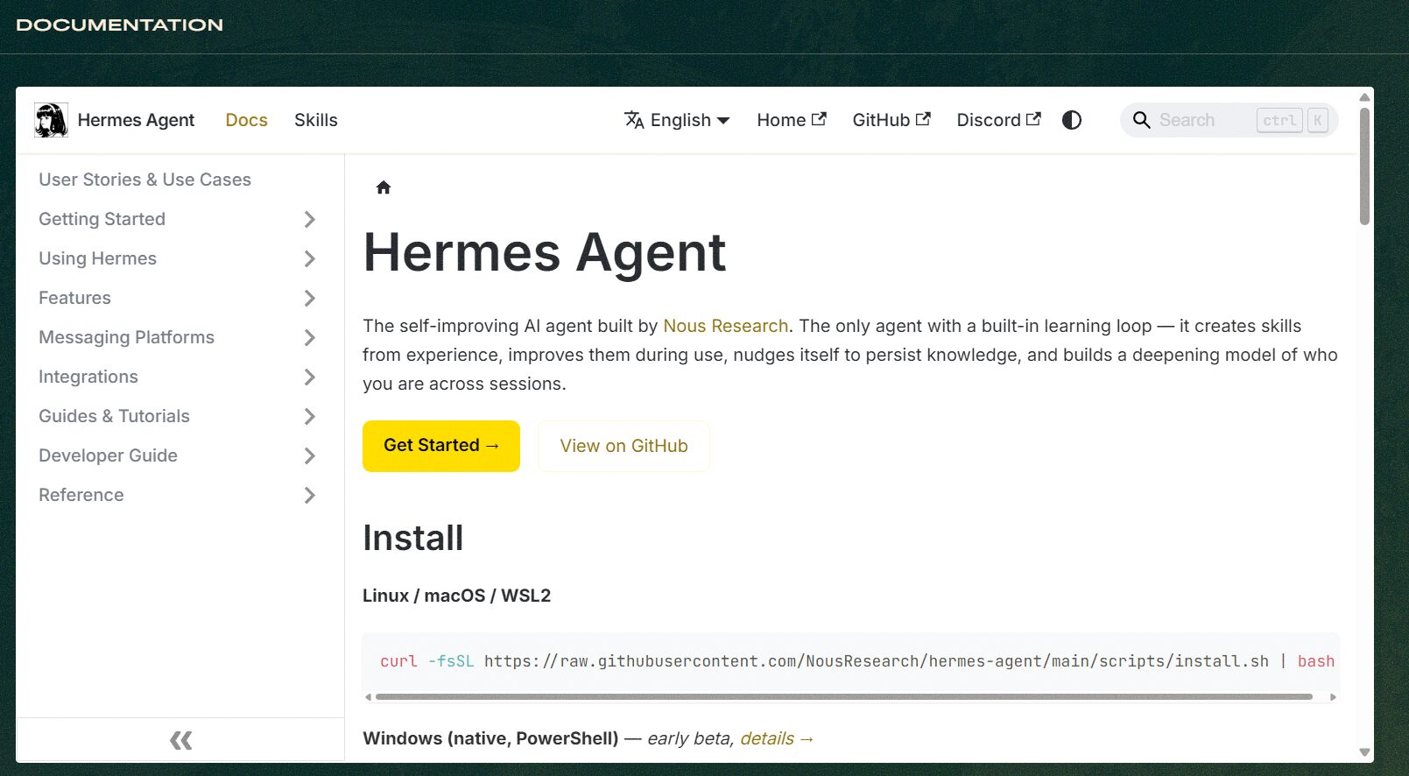Image resolution: width=1409 pixels, height=776 pixels.
Task: Open Using Hermes sidebar item
Action: coord(97,258)
